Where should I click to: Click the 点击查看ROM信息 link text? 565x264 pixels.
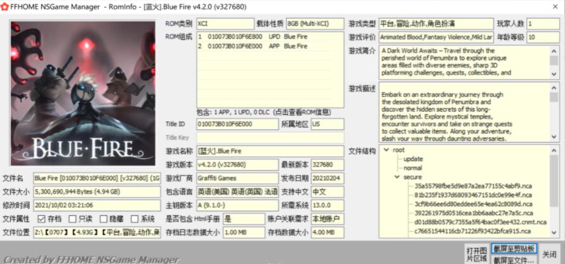(x=302, y=112)
